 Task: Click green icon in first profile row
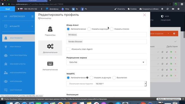(x=171, y=52)
